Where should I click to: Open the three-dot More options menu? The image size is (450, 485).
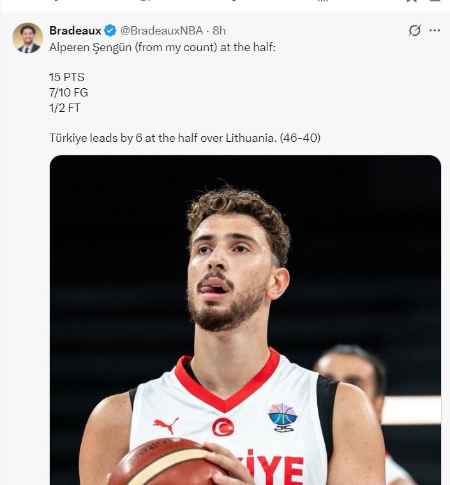tap(435, 31)
